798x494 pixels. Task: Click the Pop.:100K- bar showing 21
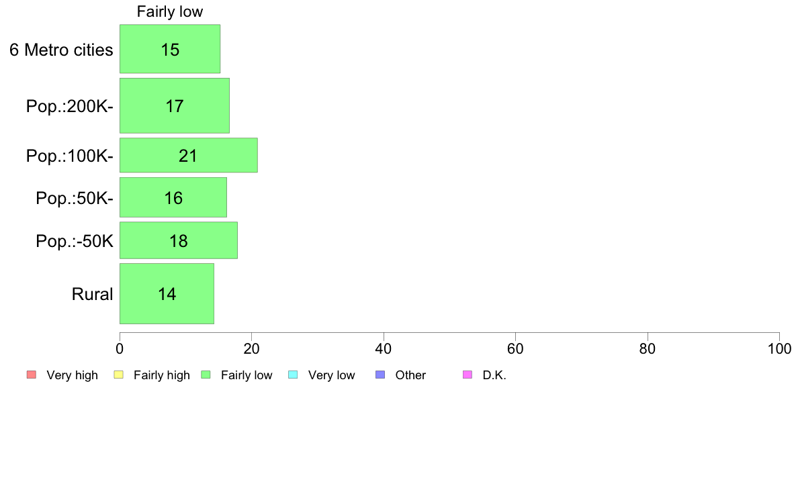coord(188,155)
